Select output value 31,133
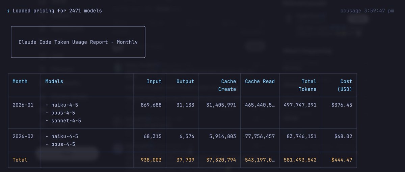Image resolution: width=405 pixels, height=172 pixels. click(185, 105)
